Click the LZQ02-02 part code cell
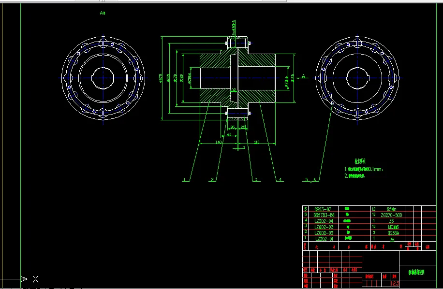This screenshot has width=443, height=289. (324, 233)
